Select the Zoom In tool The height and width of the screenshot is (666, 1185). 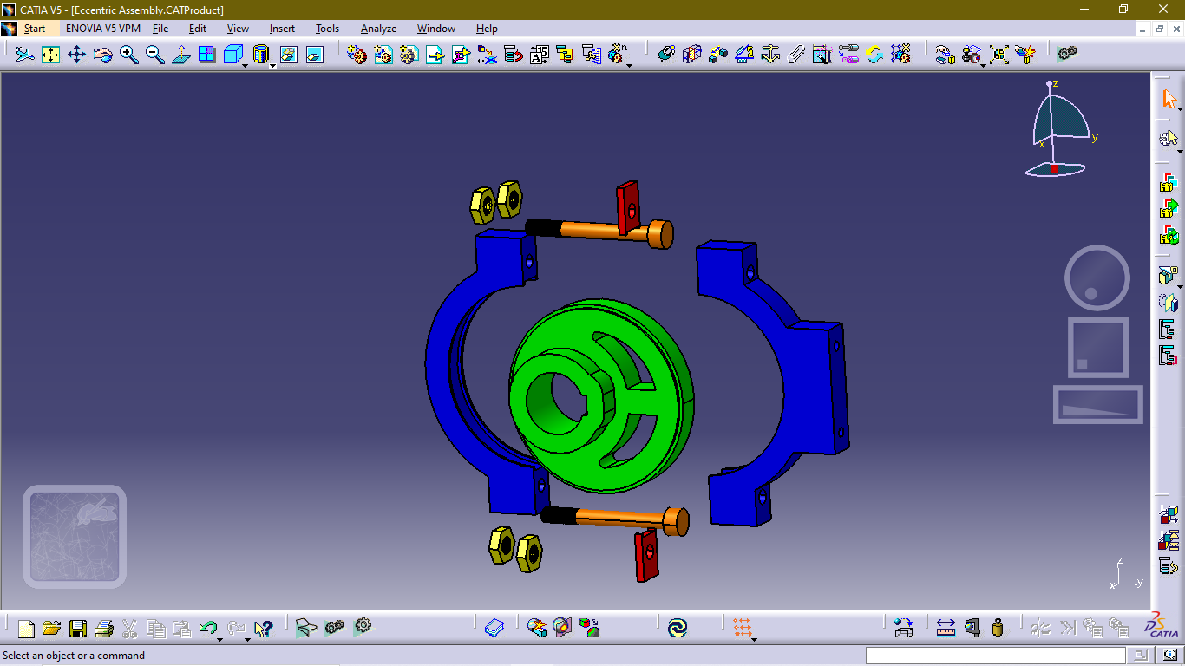pyautogui.click(x=128, y=54)
